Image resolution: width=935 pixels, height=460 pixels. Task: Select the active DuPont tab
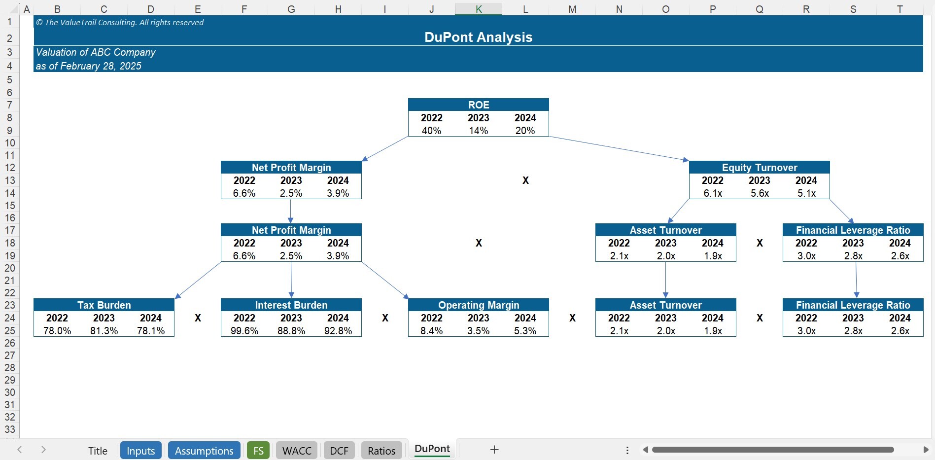click(x=432, y=449)
